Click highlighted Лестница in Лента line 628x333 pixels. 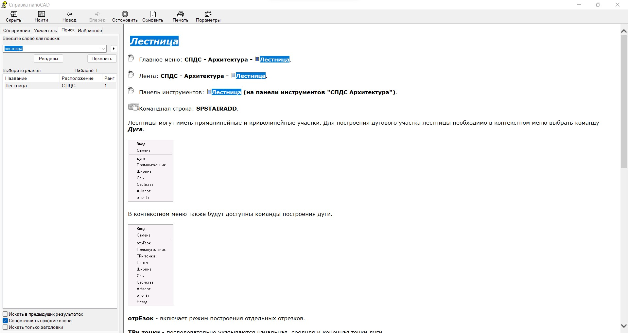tap(251, 76)
